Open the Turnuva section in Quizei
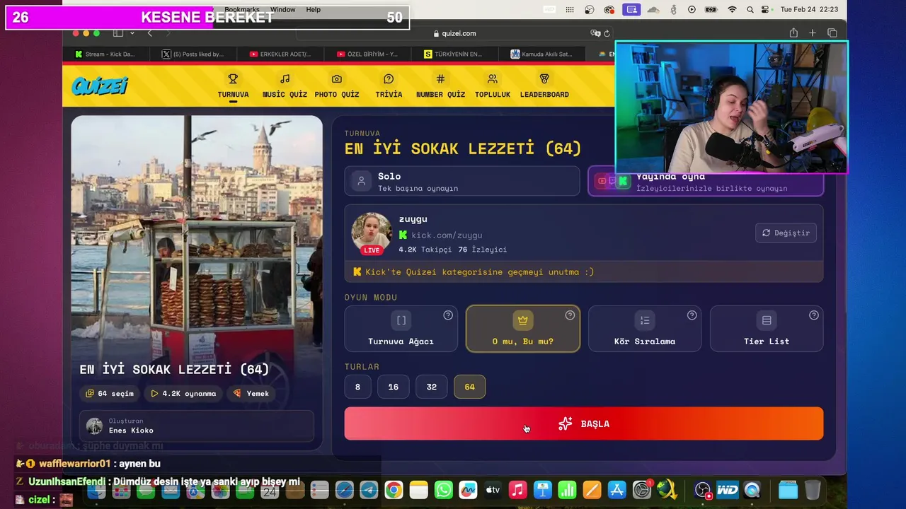The image size is (906, 509). [x=233, y=86]
